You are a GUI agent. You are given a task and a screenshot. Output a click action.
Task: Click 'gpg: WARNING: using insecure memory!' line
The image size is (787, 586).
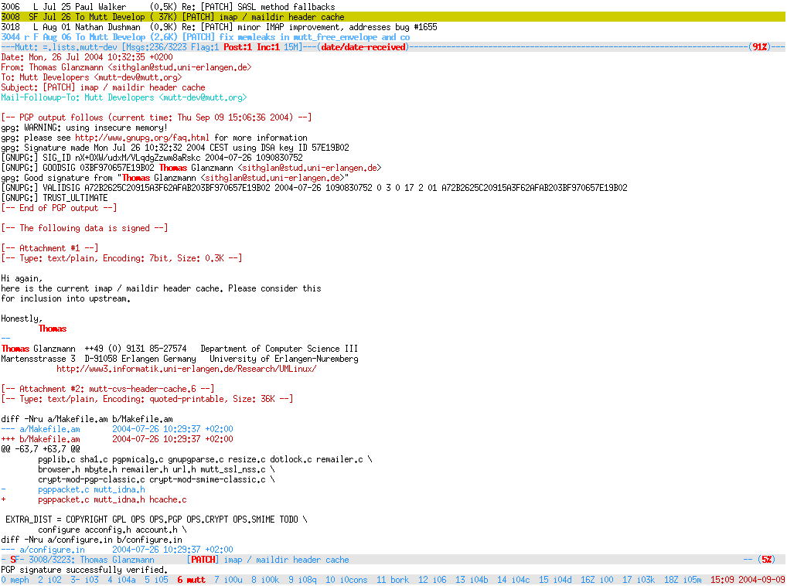click(x=84, y=128)
